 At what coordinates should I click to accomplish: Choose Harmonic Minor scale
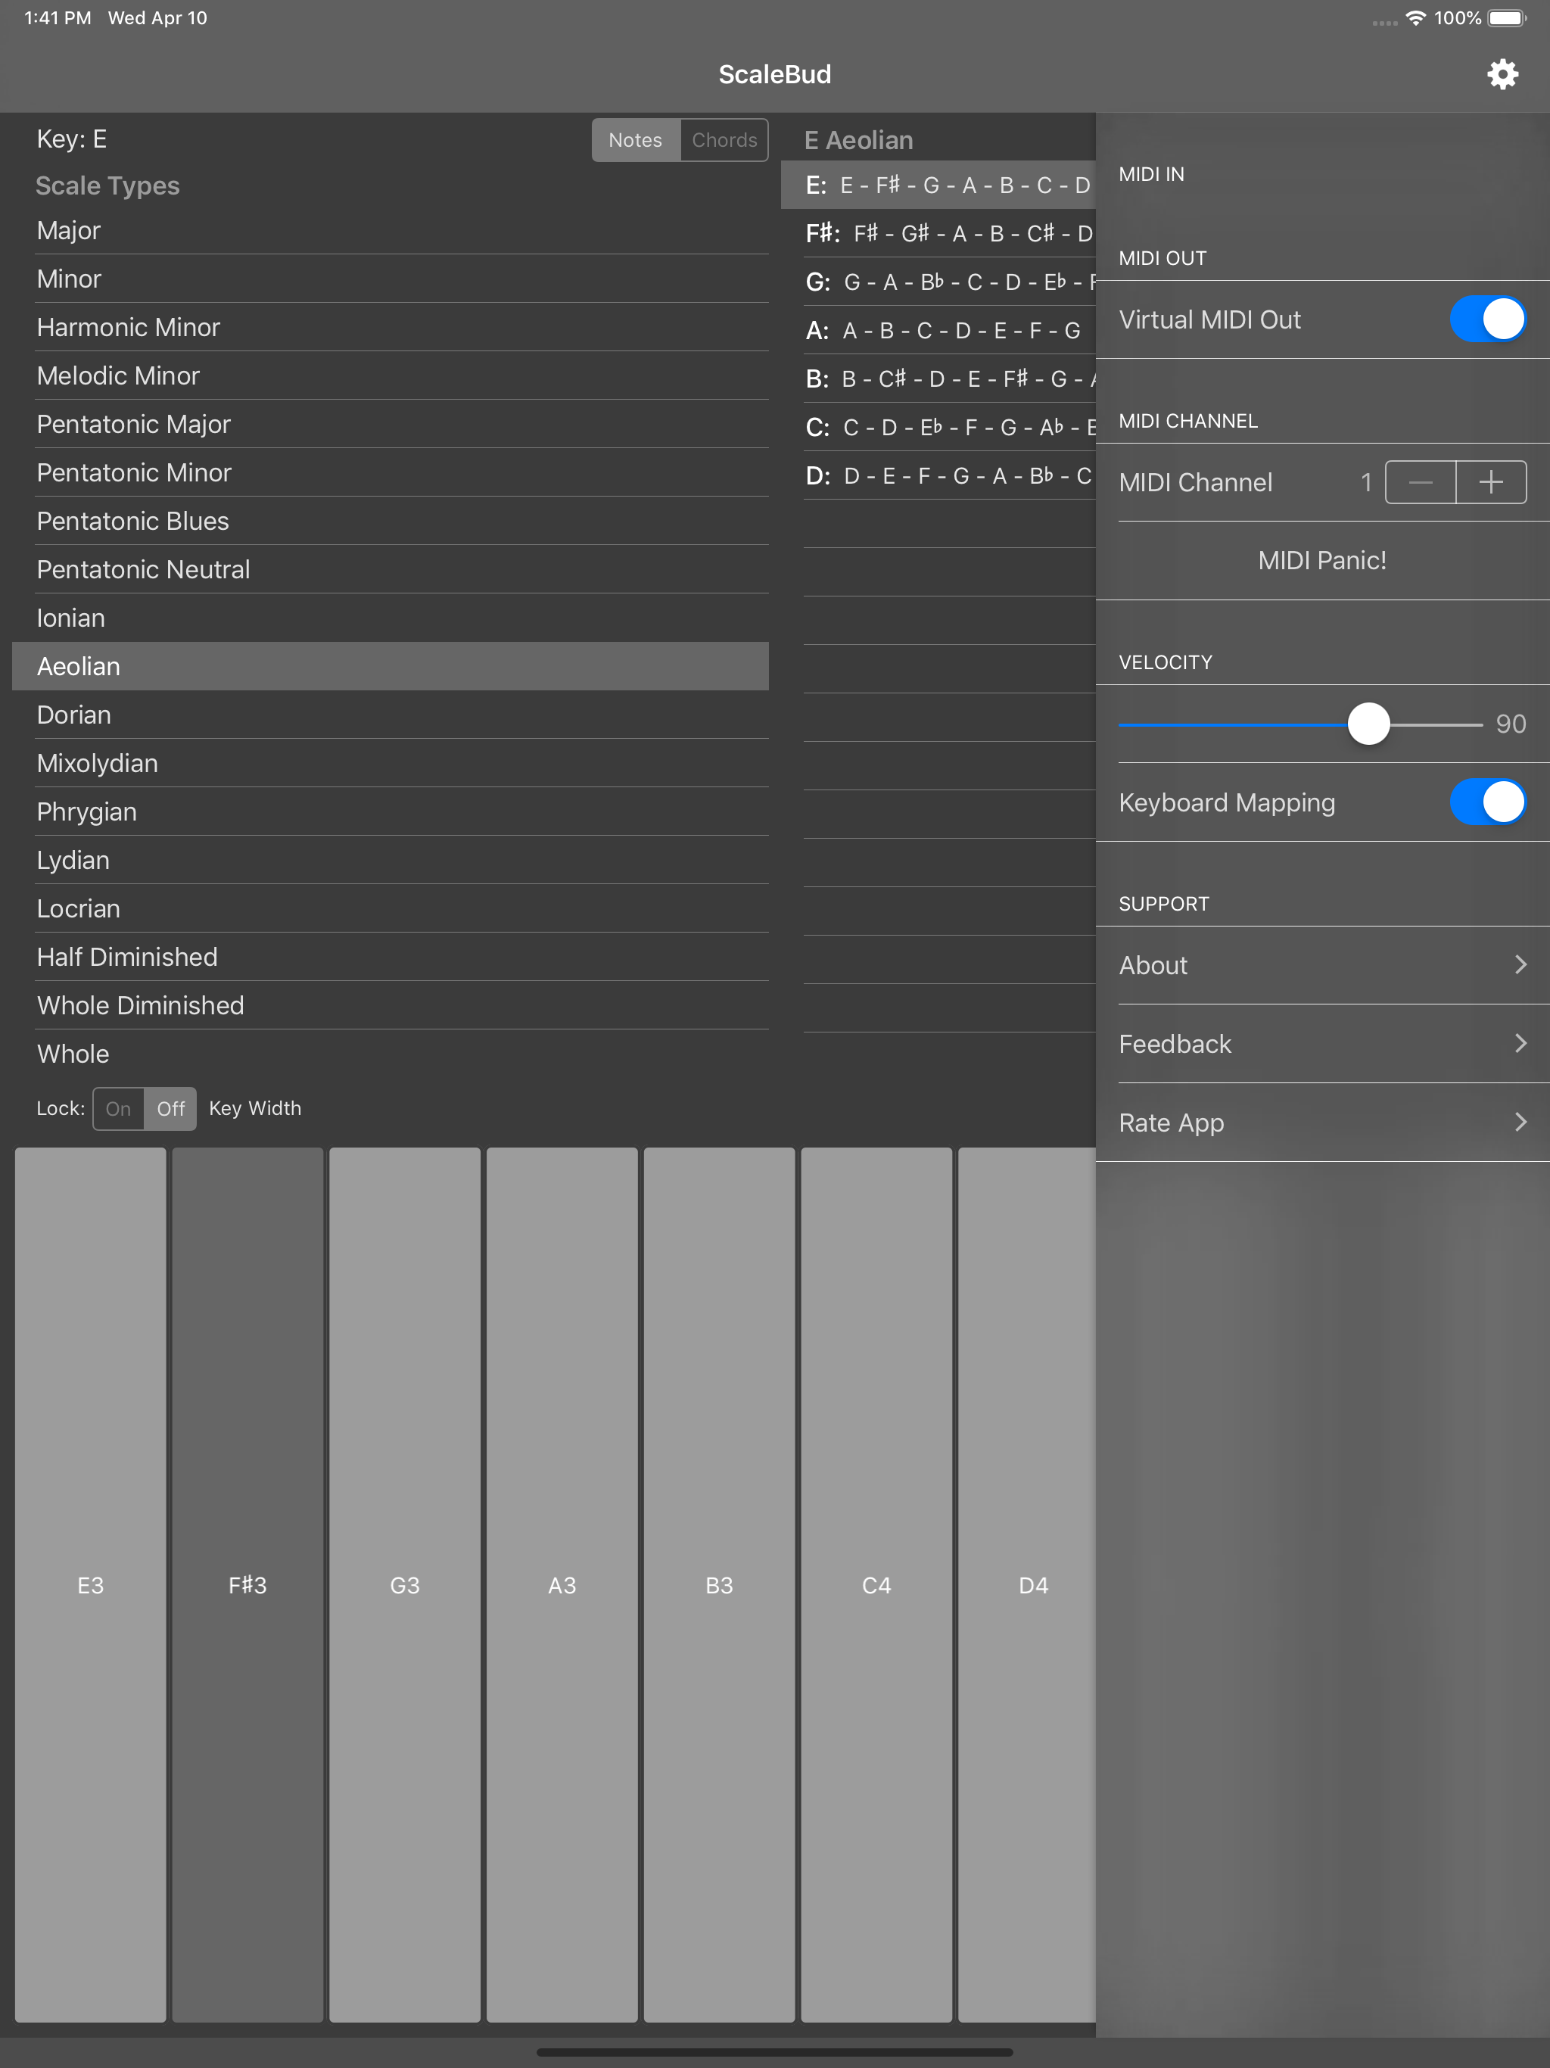tap(390, 327)
